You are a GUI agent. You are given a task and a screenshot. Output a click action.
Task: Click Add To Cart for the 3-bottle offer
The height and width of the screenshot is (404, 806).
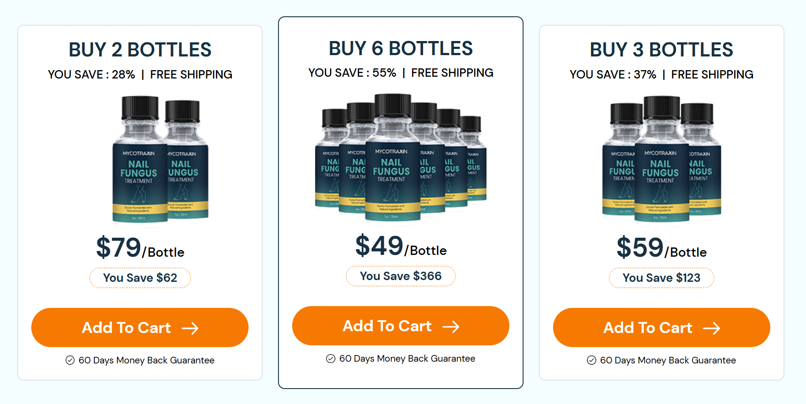tap(661, 327)
